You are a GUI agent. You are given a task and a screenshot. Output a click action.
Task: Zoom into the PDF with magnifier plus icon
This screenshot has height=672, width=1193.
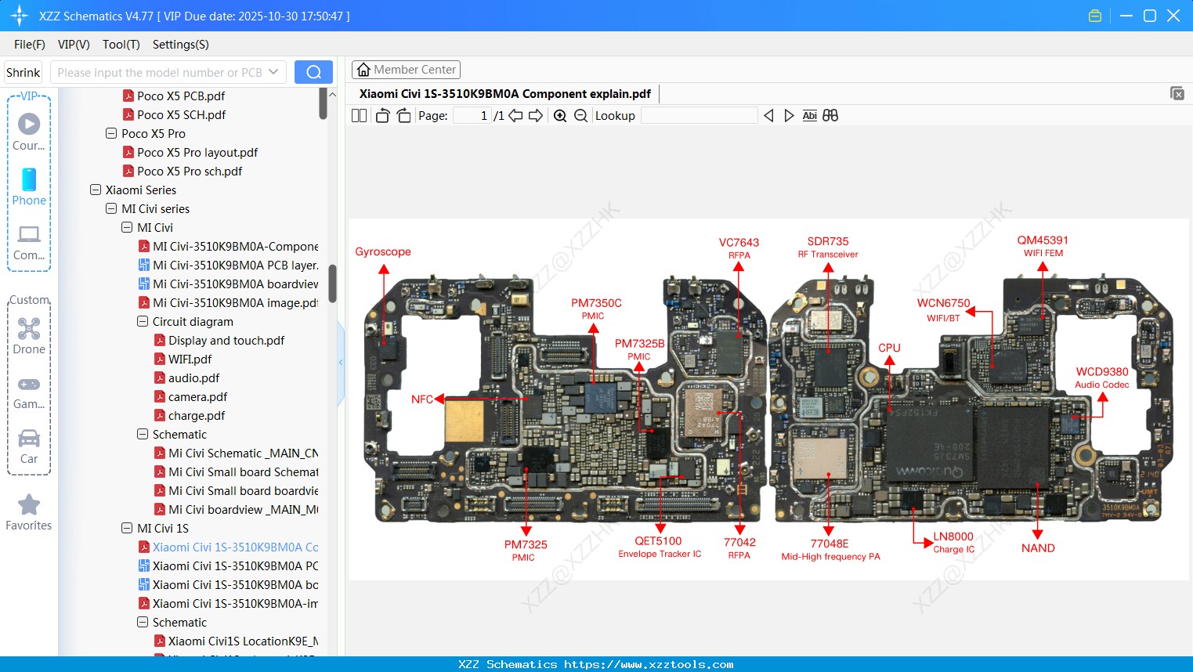pyautogui.click(x=560, y=115)
